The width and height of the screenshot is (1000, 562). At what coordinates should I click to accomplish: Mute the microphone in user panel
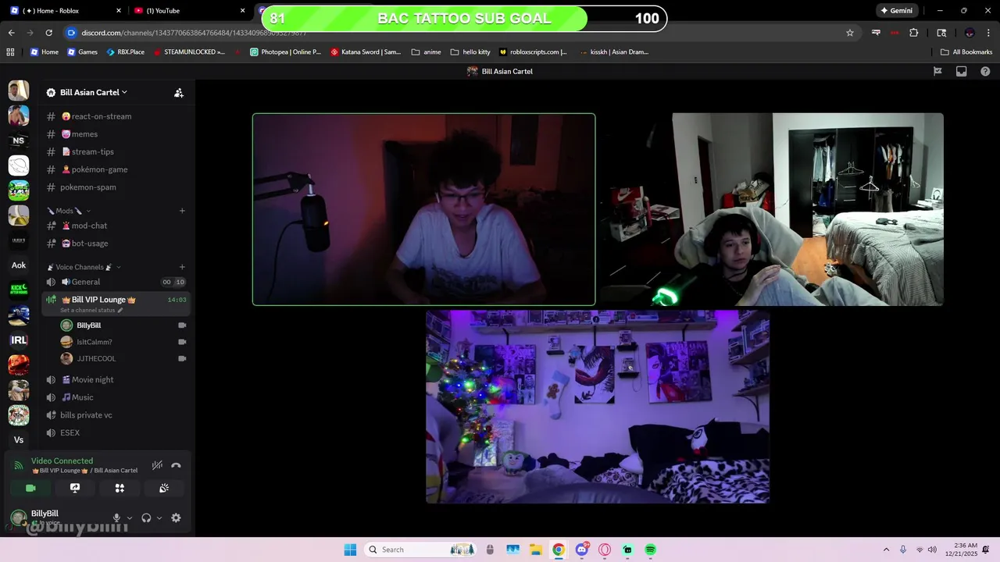click(x=116, y=518)
